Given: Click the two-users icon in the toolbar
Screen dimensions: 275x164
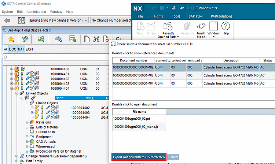Looking at the screenshot, I should 41,38.
